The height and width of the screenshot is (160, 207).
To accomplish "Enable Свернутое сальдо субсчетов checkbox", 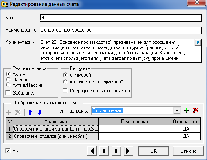I will 65,91.
